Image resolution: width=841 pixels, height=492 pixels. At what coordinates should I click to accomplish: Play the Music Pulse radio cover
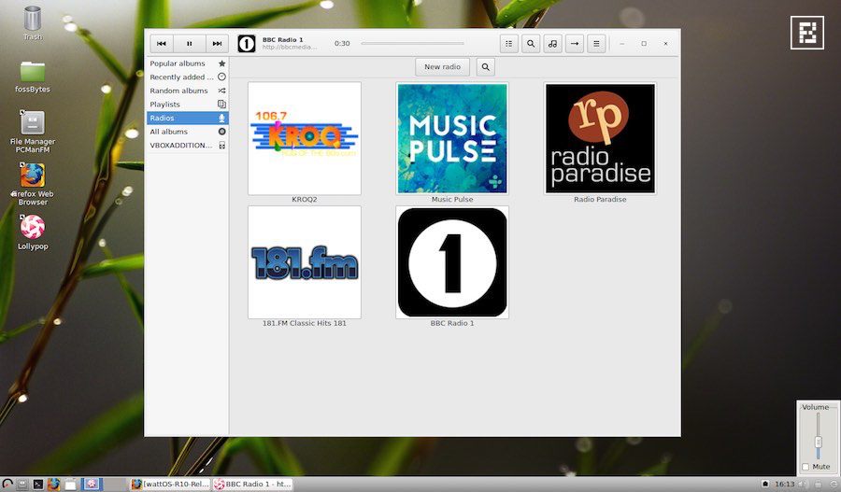click(452, 138)
